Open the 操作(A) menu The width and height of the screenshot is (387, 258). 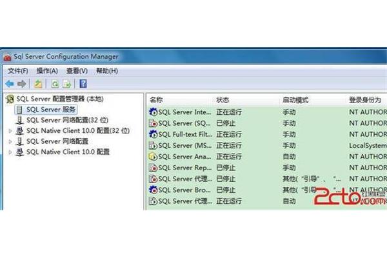click(47, 71)
